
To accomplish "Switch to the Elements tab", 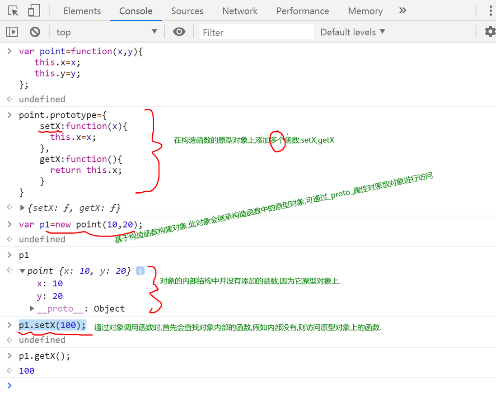I will [x=82, y=11].
